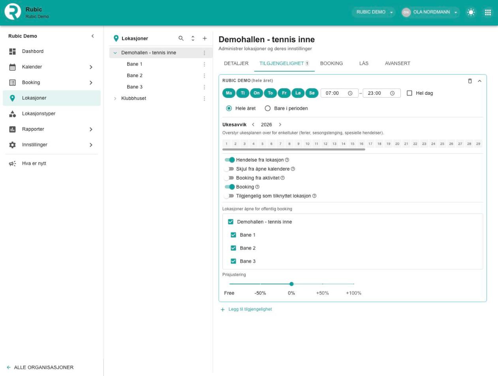Set Prisjustering slider to +50%
Viewport: 498px width, 376px height.
[323, 284]
